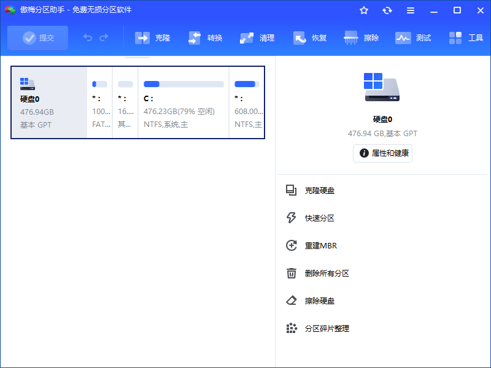Start the 测试 (Test) toolbar tool
491x368 pixels.
coord(412,37)
